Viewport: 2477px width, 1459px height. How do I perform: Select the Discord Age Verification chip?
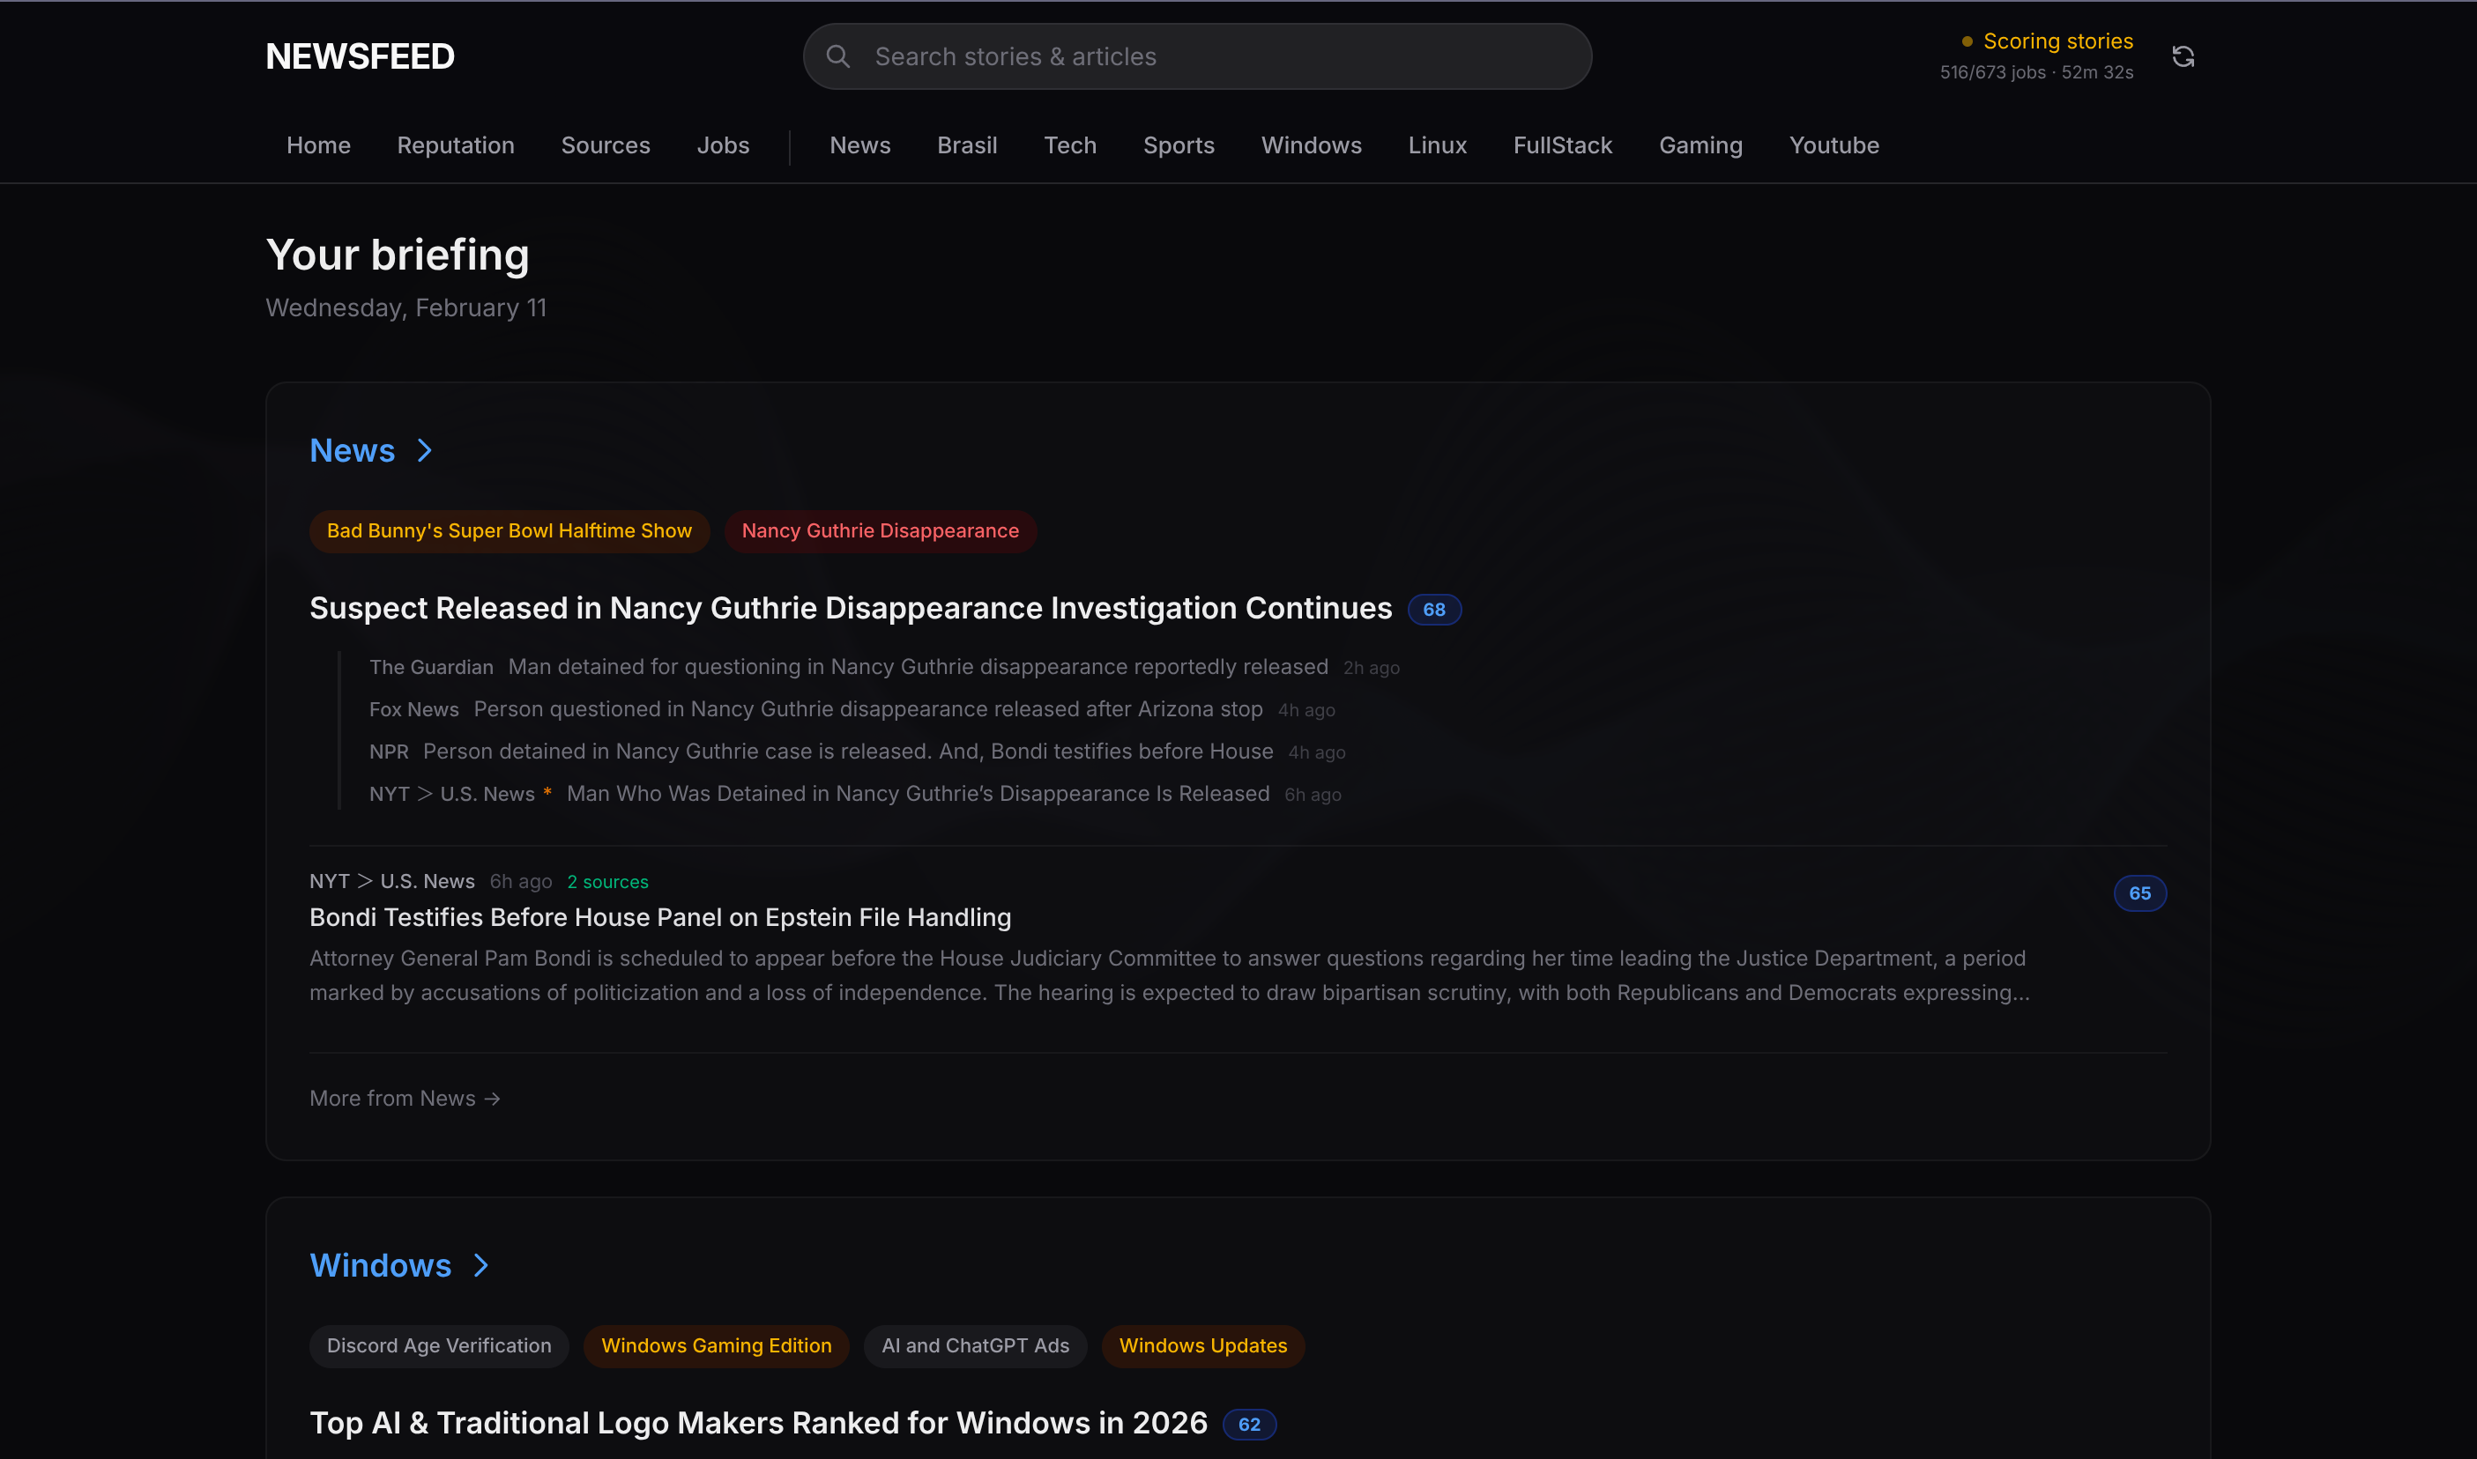(439, 1346)
